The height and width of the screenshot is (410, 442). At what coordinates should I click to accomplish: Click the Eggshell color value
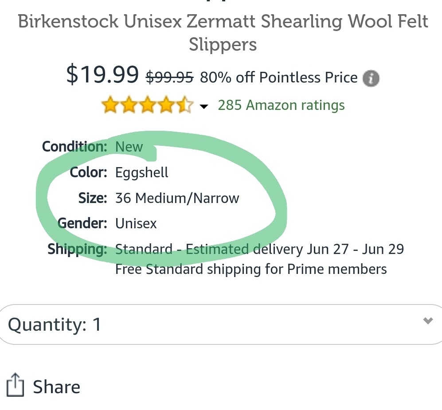(x=142, y=172)
